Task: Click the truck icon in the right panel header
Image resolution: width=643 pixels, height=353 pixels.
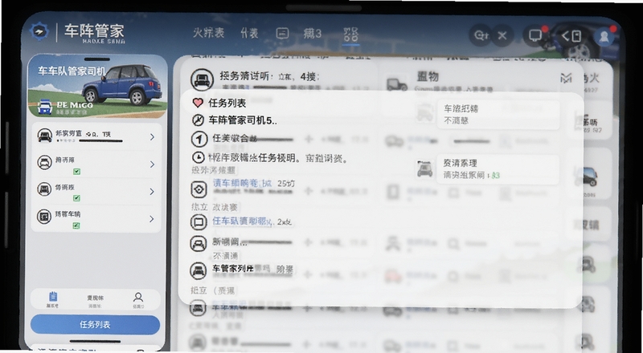Action: (x=396, y=84)
